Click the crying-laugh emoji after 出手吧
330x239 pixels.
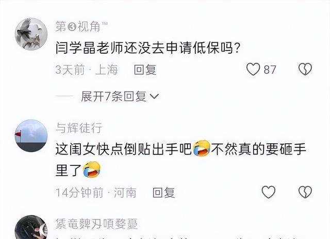202,149
